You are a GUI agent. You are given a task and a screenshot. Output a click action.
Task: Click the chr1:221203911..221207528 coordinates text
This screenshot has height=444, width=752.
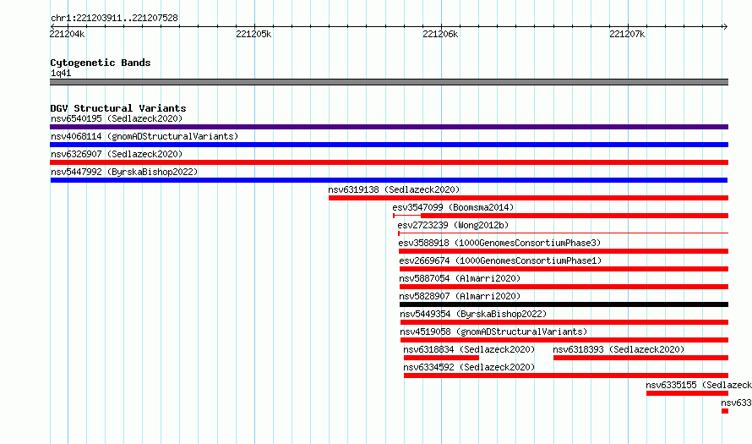tap(114, 18)
